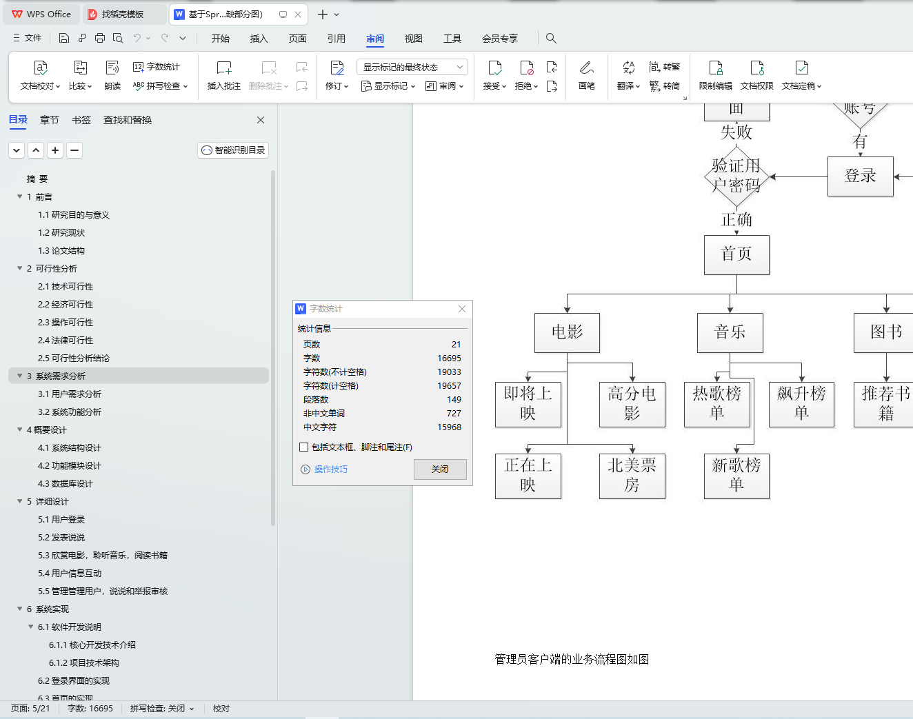The height and width of the screenshot is (719, 913).
Task: Open 显示标记的最终状态 combo box
Action: [412, 67]
